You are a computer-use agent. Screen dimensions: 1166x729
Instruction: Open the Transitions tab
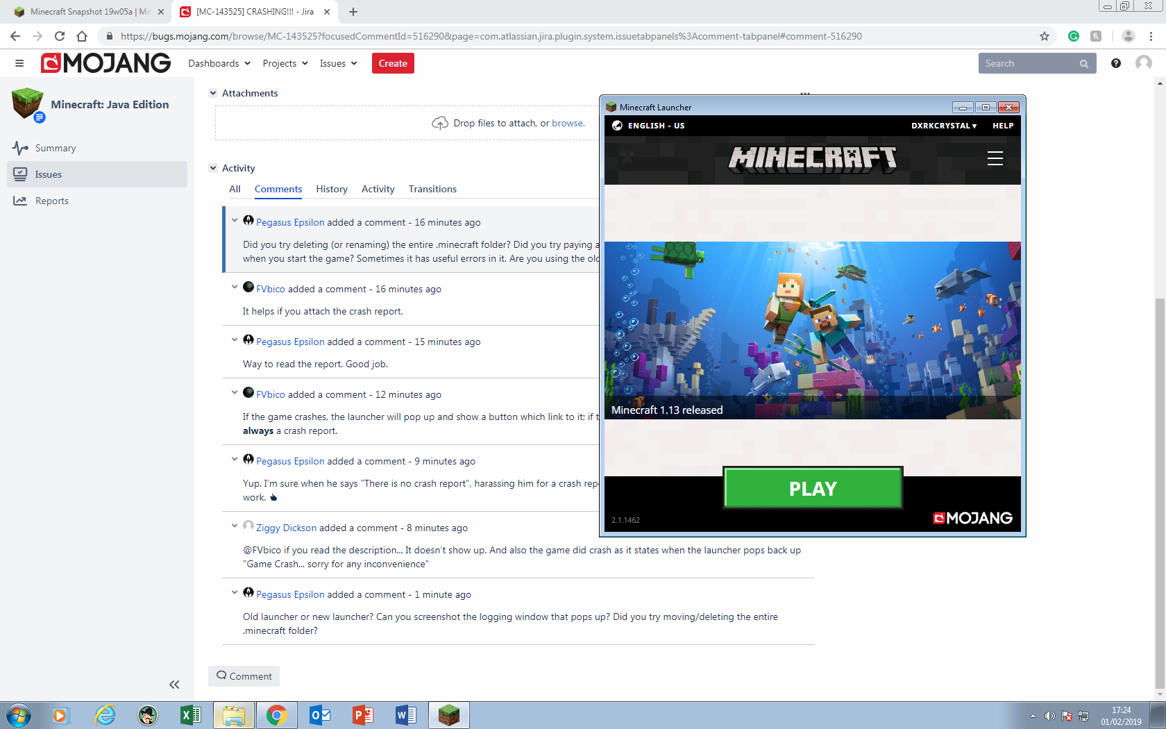coord(432,189)
